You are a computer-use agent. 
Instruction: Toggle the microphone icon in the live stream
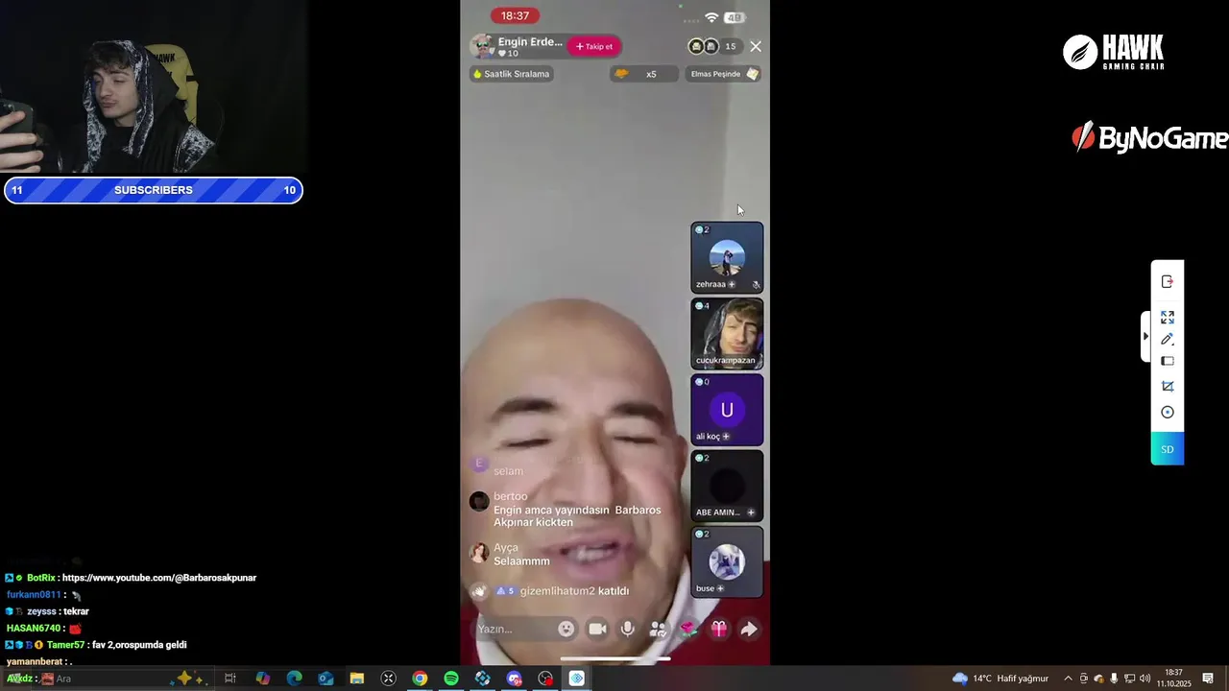(x=627, y=629)
